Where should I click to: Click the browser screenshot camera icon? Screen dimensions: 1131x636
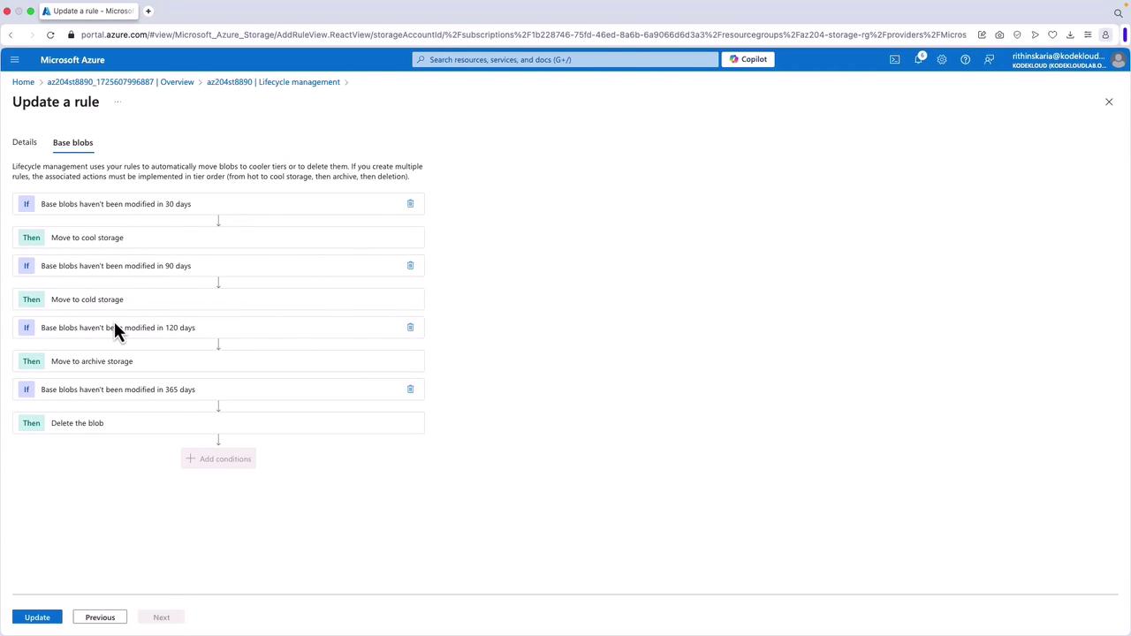click(999, 34)
